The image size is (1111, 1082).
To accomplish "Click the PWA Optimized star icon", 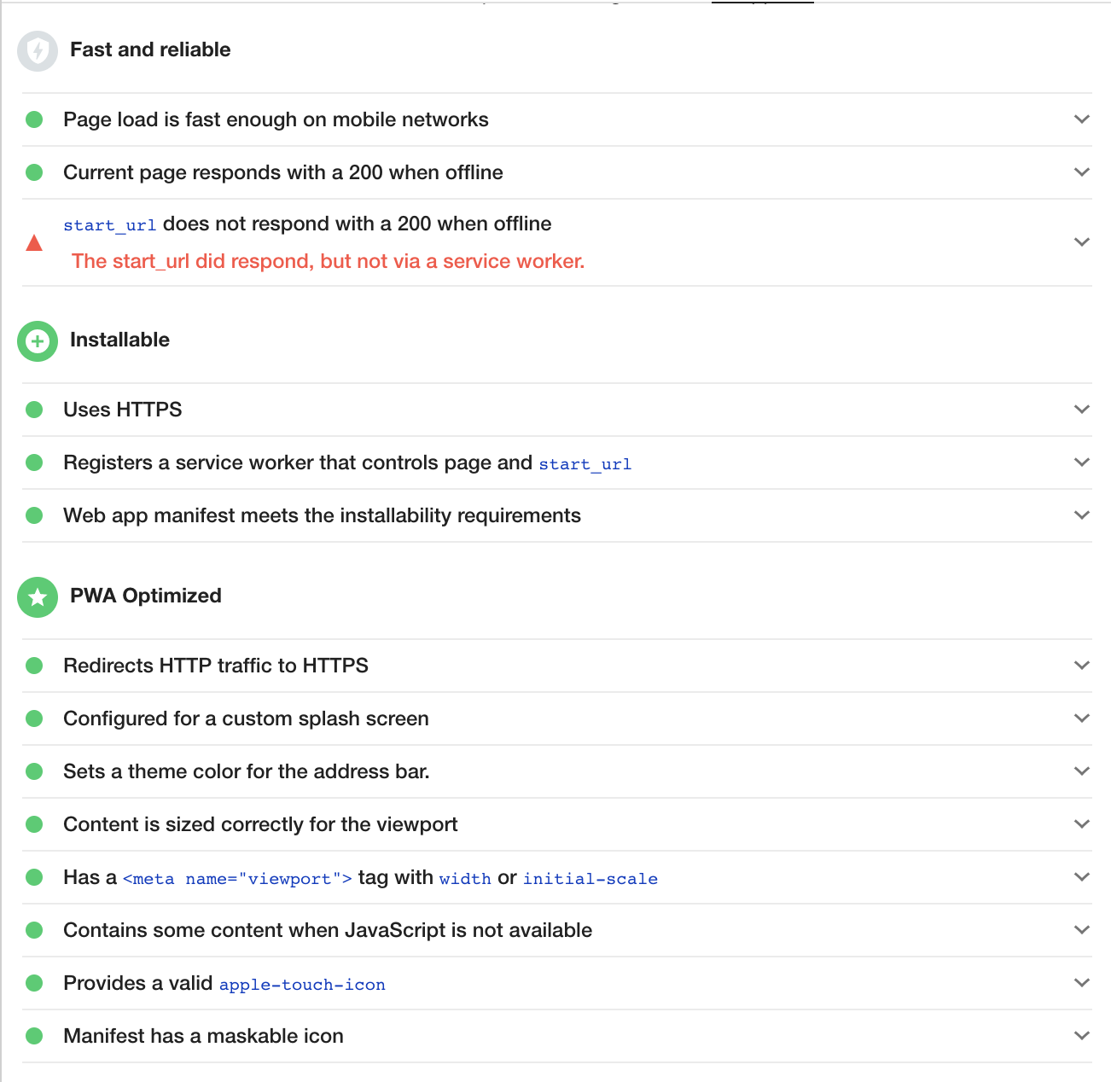I will (38, 597).
